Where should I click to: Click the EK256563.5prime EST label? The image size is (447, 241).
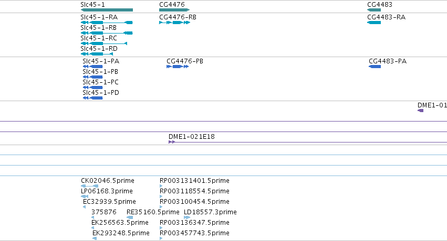point(120,223)
